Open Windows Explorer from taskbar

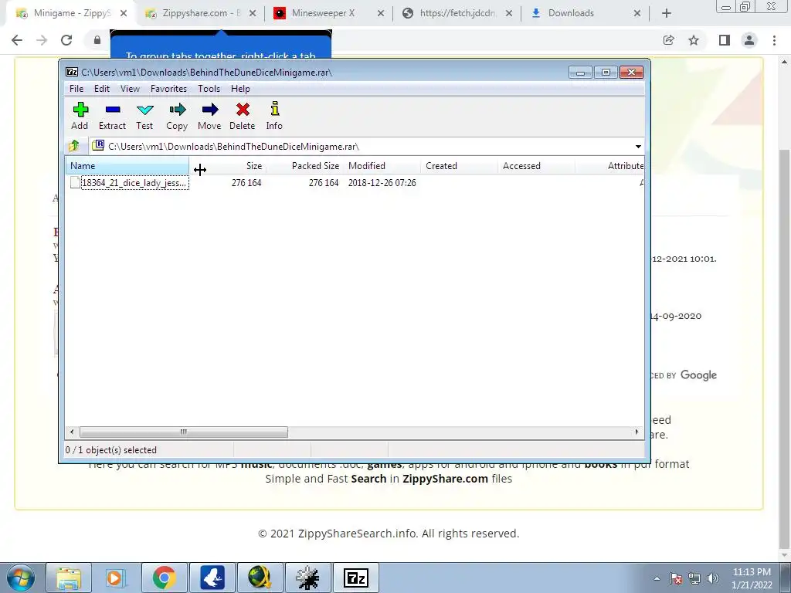click(x=69, y=578)
